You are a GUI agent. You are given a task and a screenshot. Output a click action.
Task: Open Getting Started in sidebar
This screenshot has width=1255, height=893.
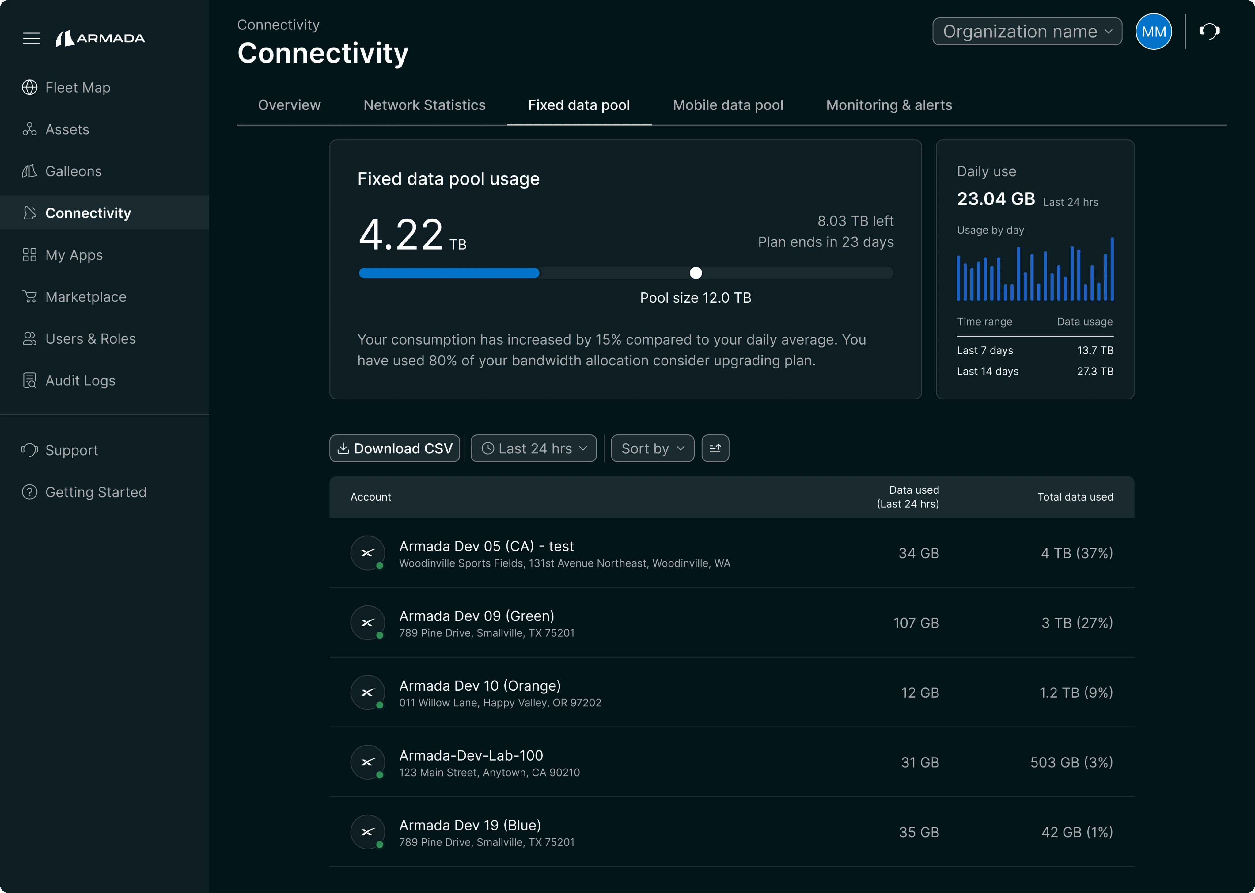(x=96, y=492)
